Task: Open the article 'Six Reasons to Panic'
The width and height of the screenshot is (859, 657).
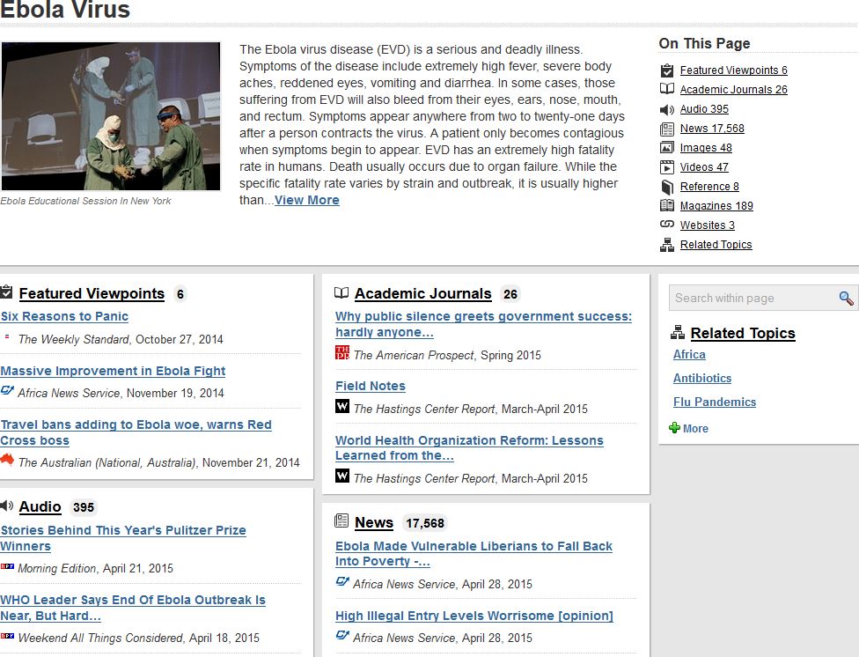Action: [64, 316]
